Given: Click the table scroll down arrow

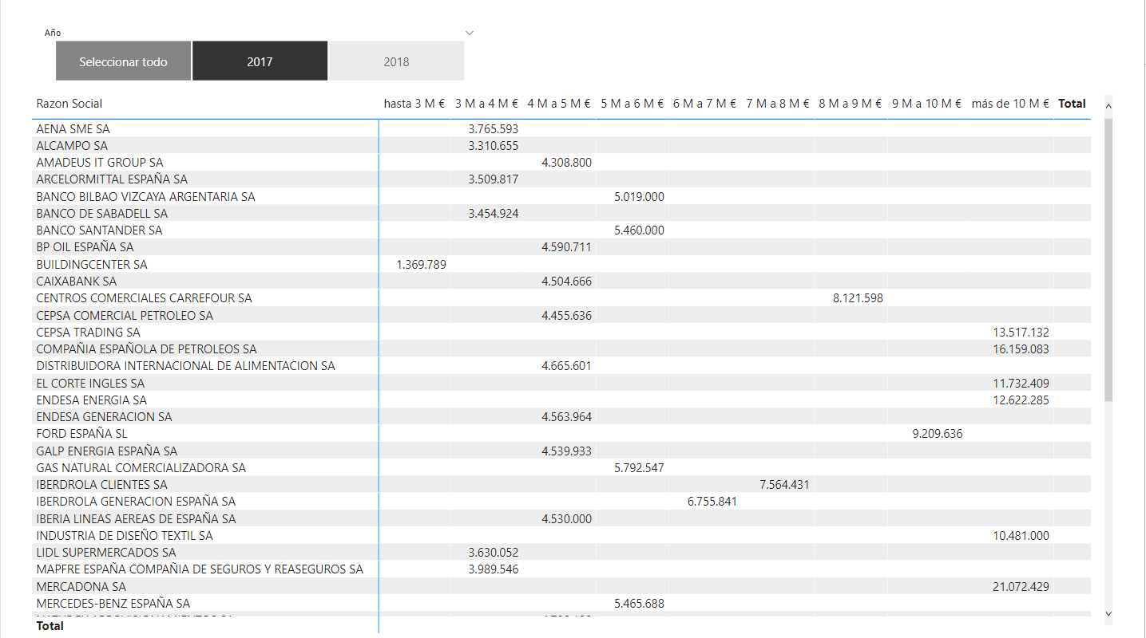Looking at the screenshot, I should click(x=1108, y=613).
